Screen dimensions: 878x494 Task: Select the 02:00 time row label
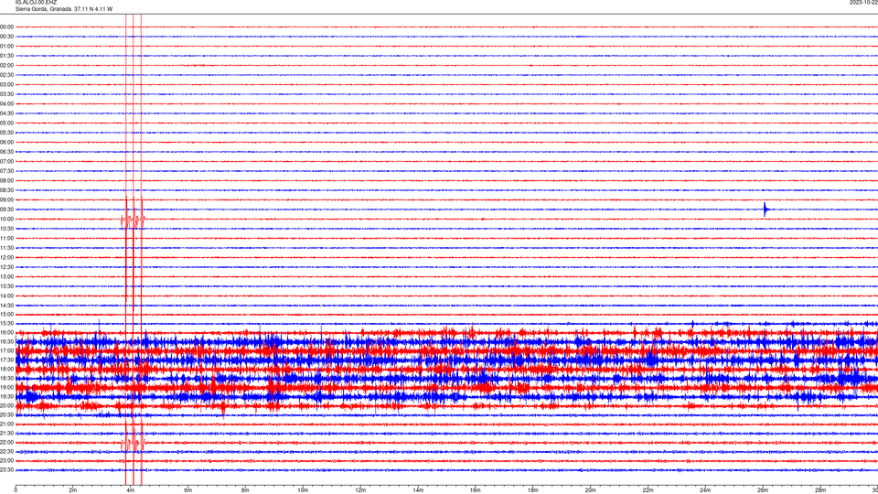pos(6,66)
